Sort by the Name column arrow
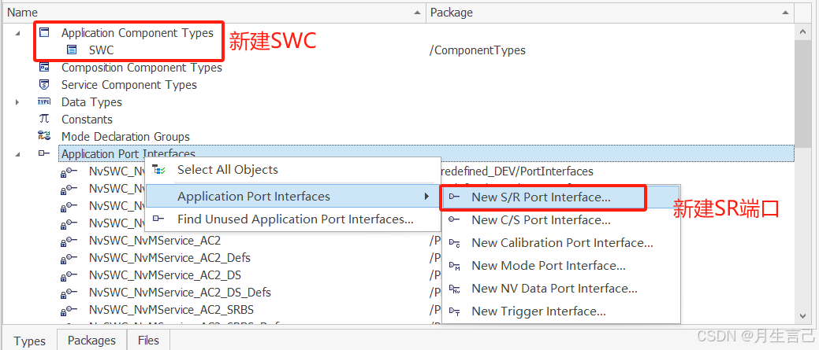 click(x=417, y=13)
